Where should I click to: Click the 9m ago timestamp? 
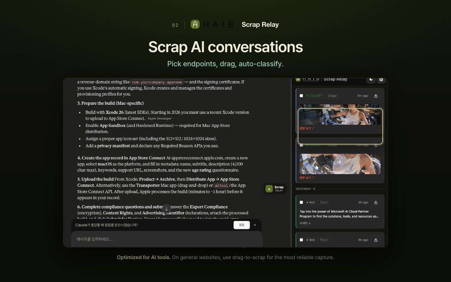tap(363, 96)
